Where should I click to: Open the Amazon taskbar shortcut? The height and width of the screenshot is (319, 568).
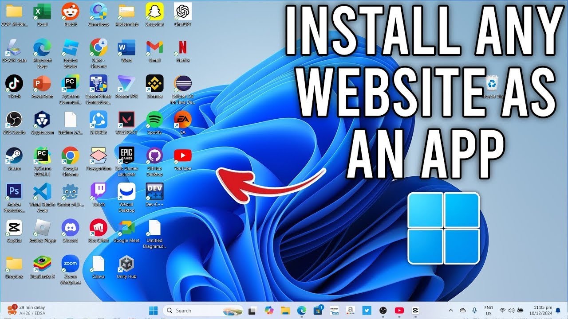334,311
